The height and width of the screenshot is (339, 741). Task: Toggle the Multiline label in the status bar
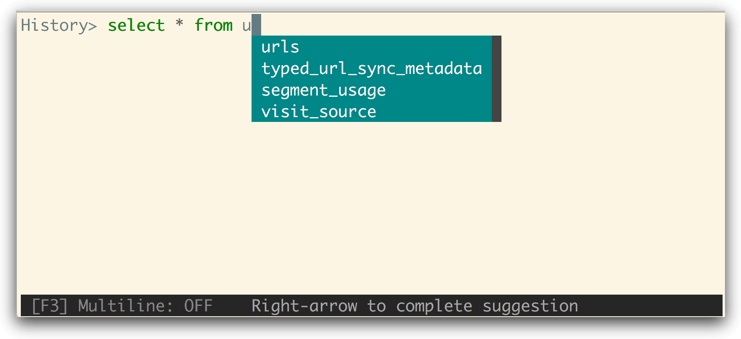click(x=125, y=306)
